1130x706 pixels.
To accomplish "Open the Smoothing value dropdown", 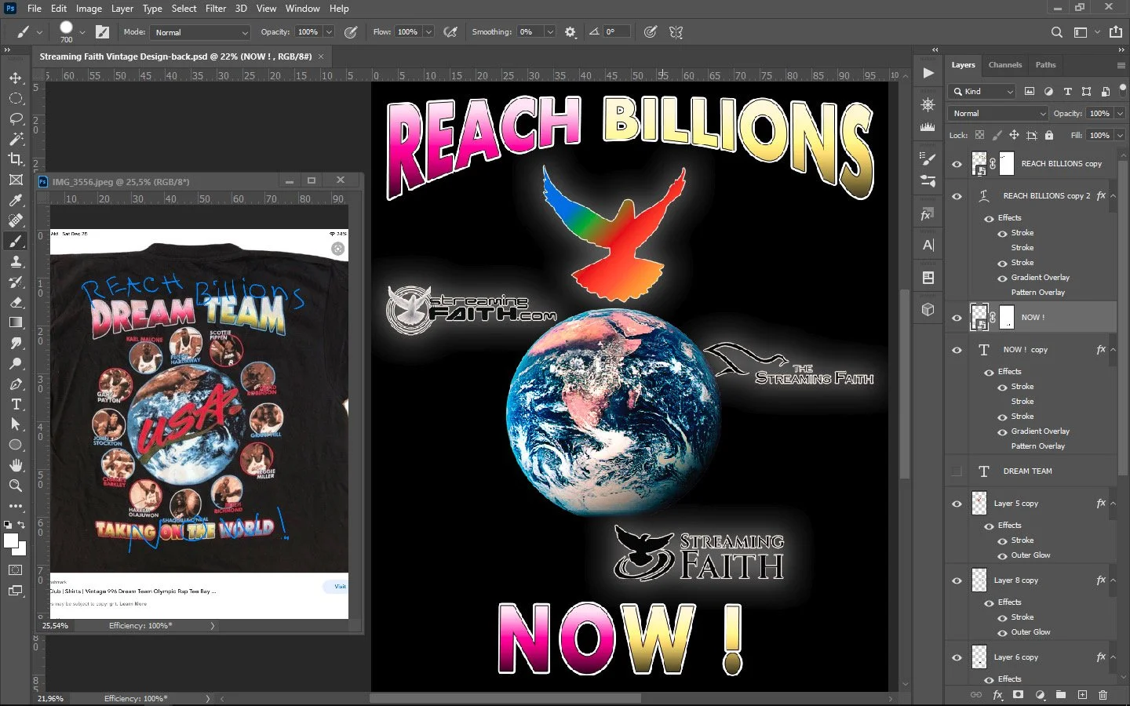I will (x=550, y=32).
